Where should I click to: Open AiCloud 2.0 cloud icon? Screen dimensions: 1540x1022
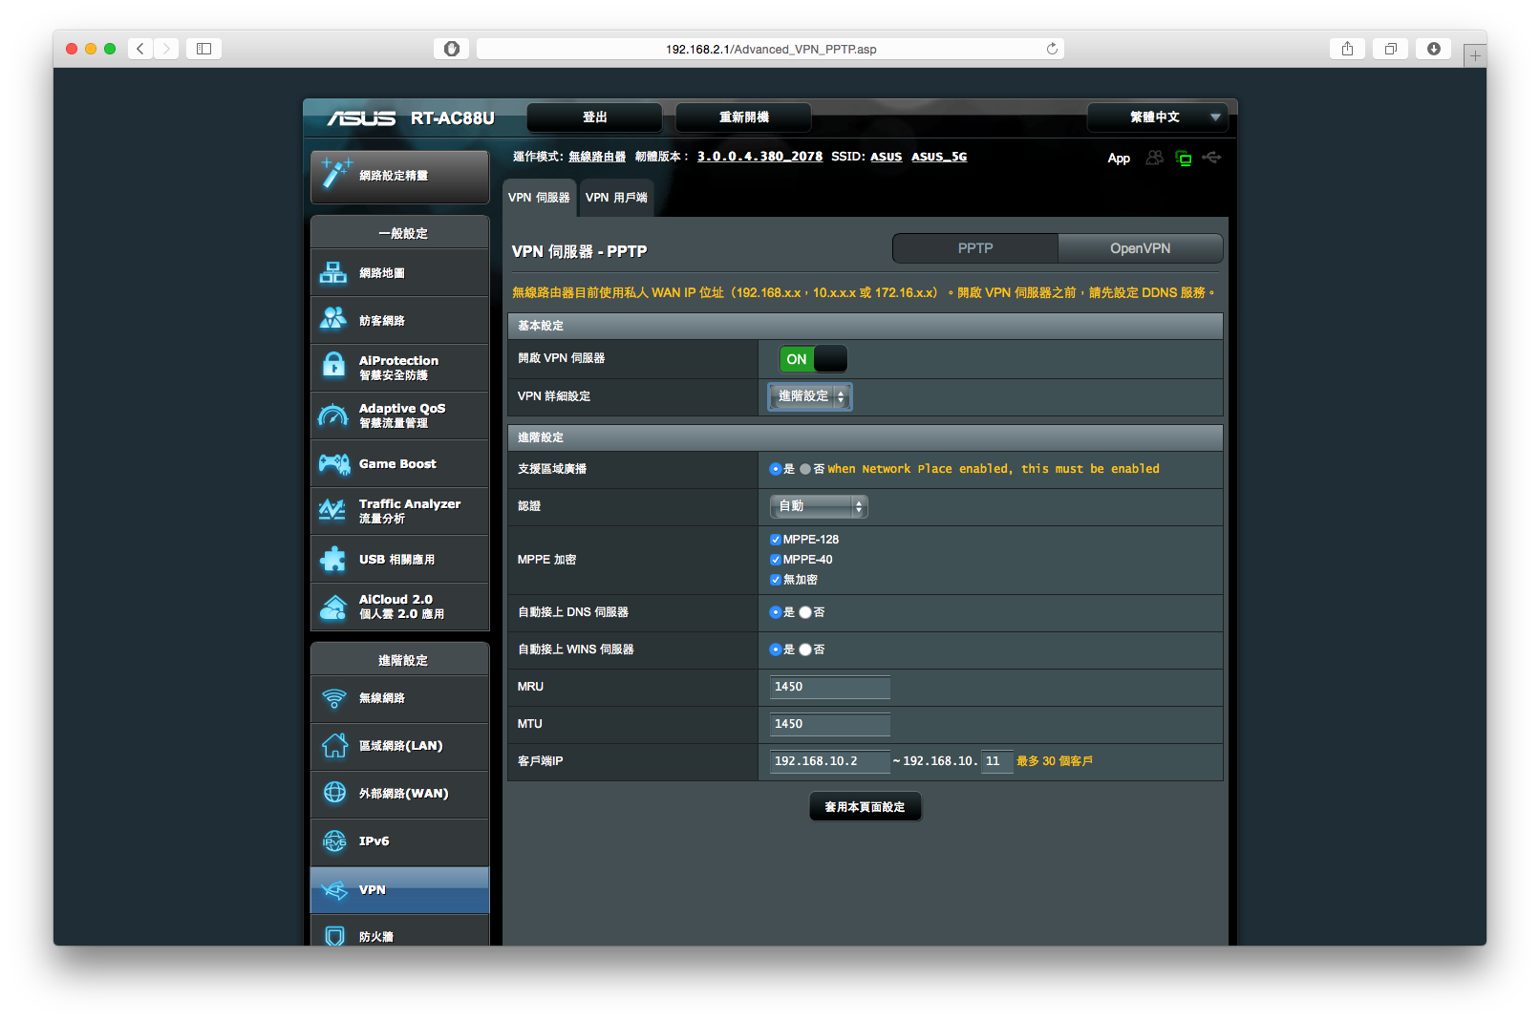(333, 607)
